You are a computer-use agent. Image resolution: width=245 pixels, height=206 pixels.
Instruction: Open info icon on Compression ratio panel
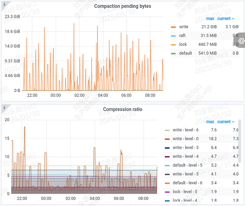(x=5, y=108)
